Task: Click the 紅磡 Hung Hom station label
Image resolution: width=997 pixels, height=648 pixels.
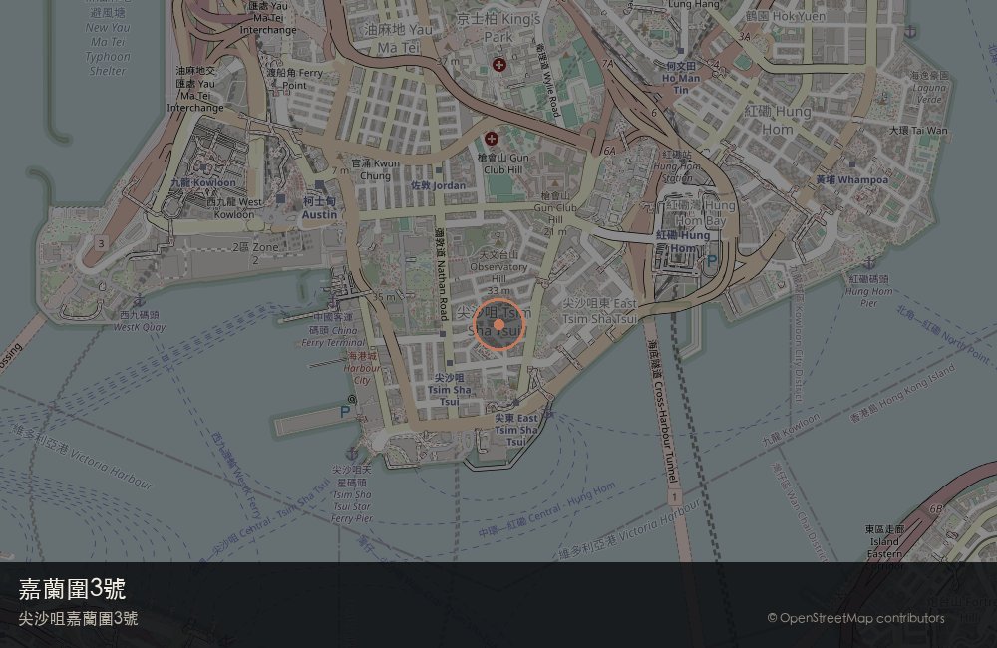Action: [x=683, y=241]
